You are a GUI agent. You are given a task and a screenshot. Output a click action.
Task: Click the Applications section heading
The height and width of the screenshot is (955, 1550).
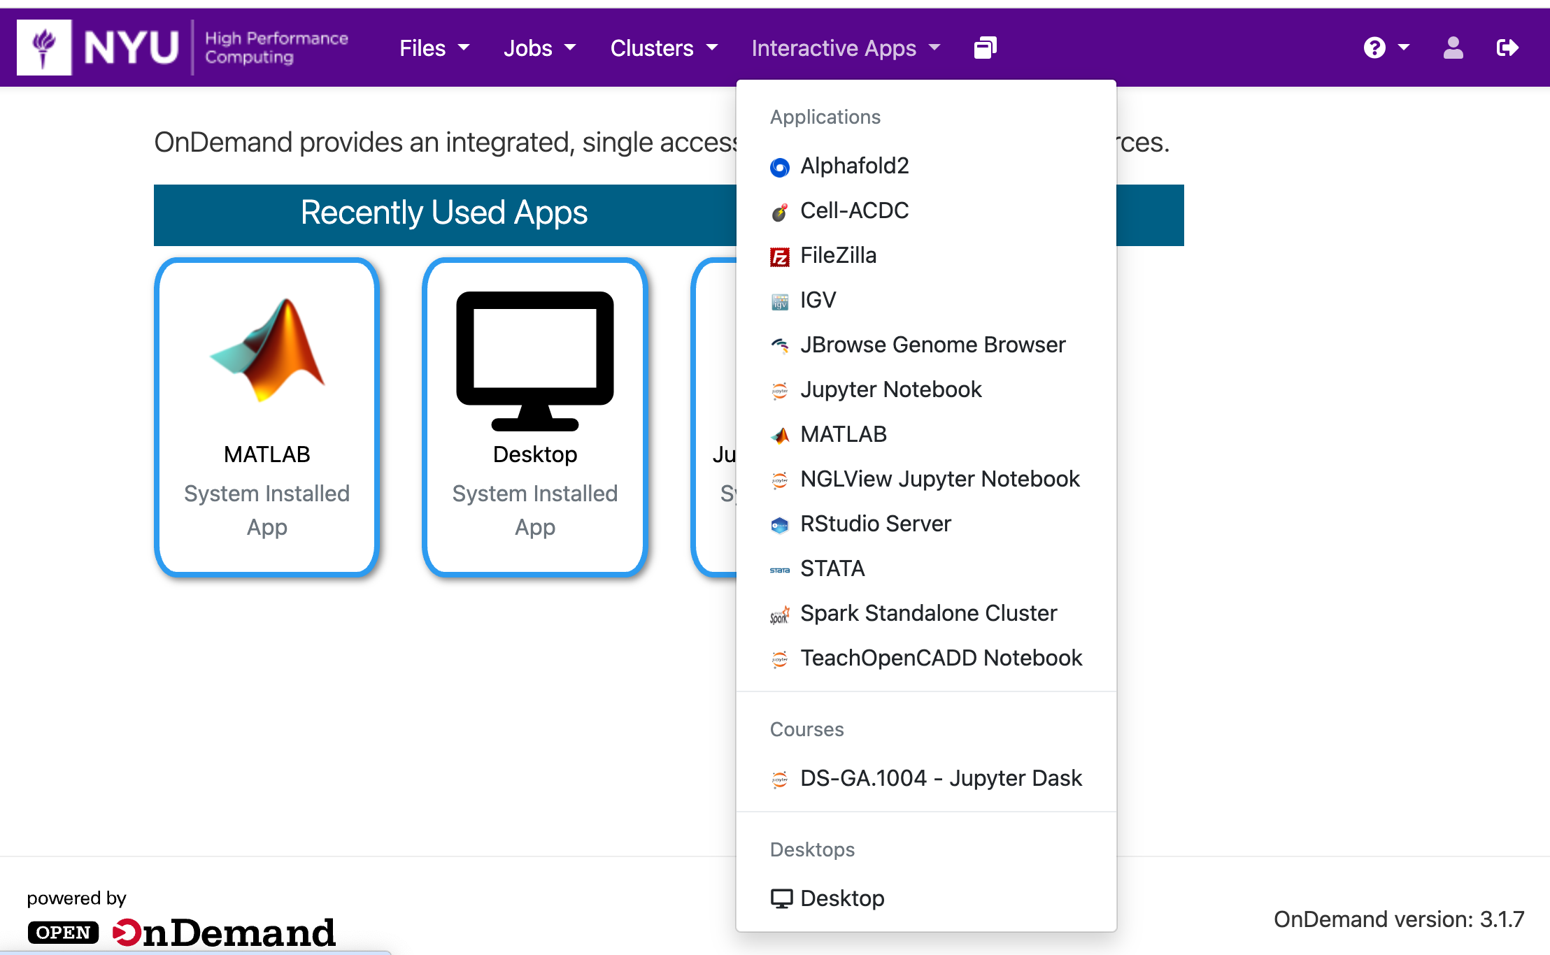click(825, 117)
